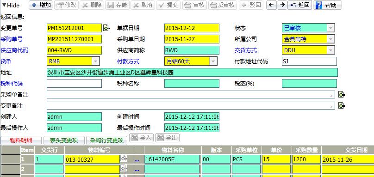Click row 1 单价 cell 15
Image resolution: width=374 pixels, height=177 pixels.
pos(276,159)
